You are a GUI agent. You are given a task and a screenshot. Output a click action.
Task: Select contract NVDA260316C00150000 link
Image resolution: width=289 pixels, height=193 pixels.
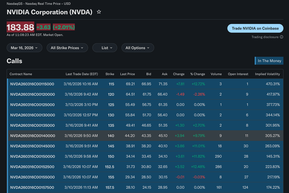(x=32, y=156)
